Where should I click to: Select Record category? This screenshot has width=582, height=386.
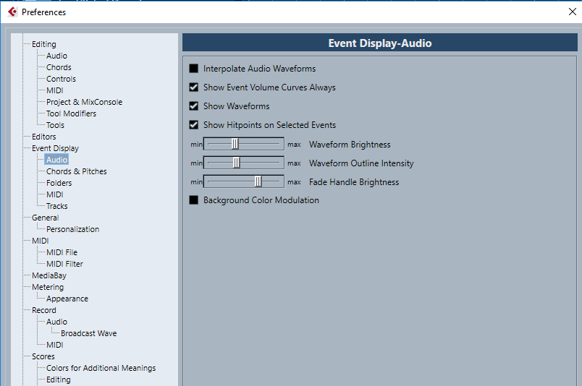44,310
